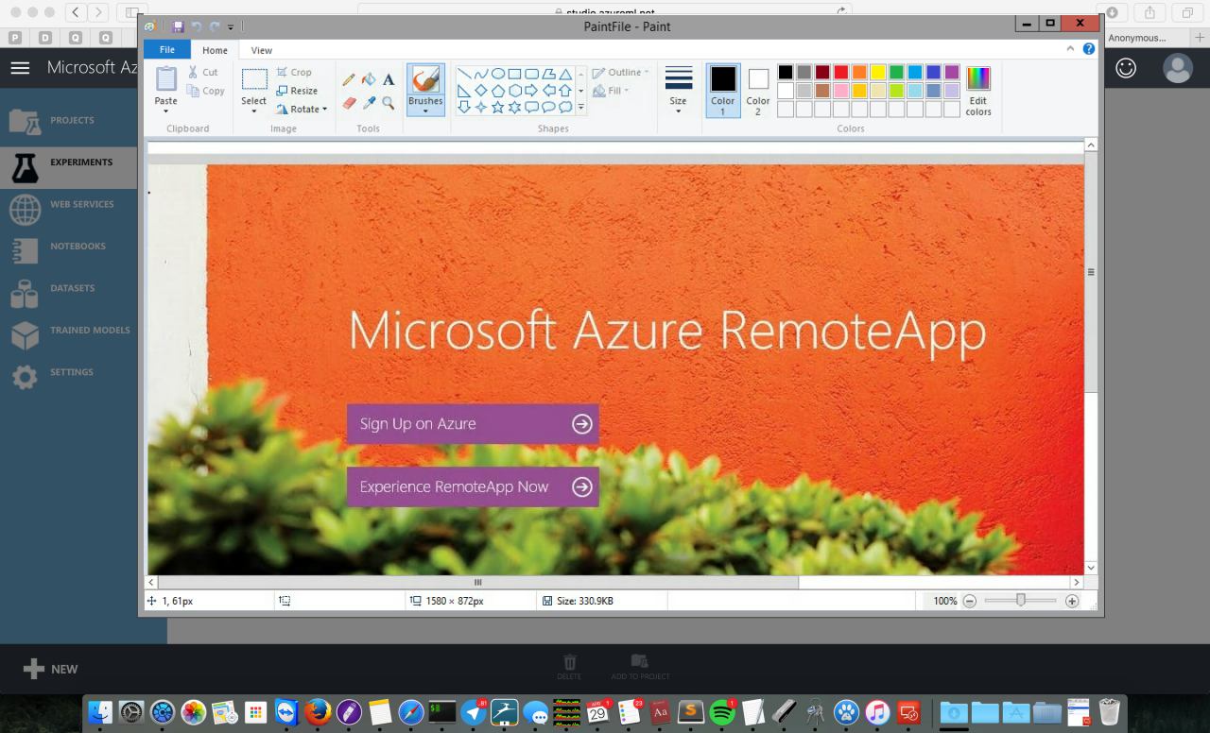Select the Text tool

click(x=389, y=80)
